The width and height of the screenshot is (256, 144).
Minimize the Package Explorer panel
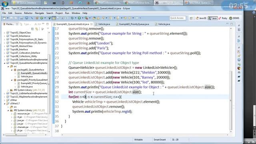pos(43,24)
